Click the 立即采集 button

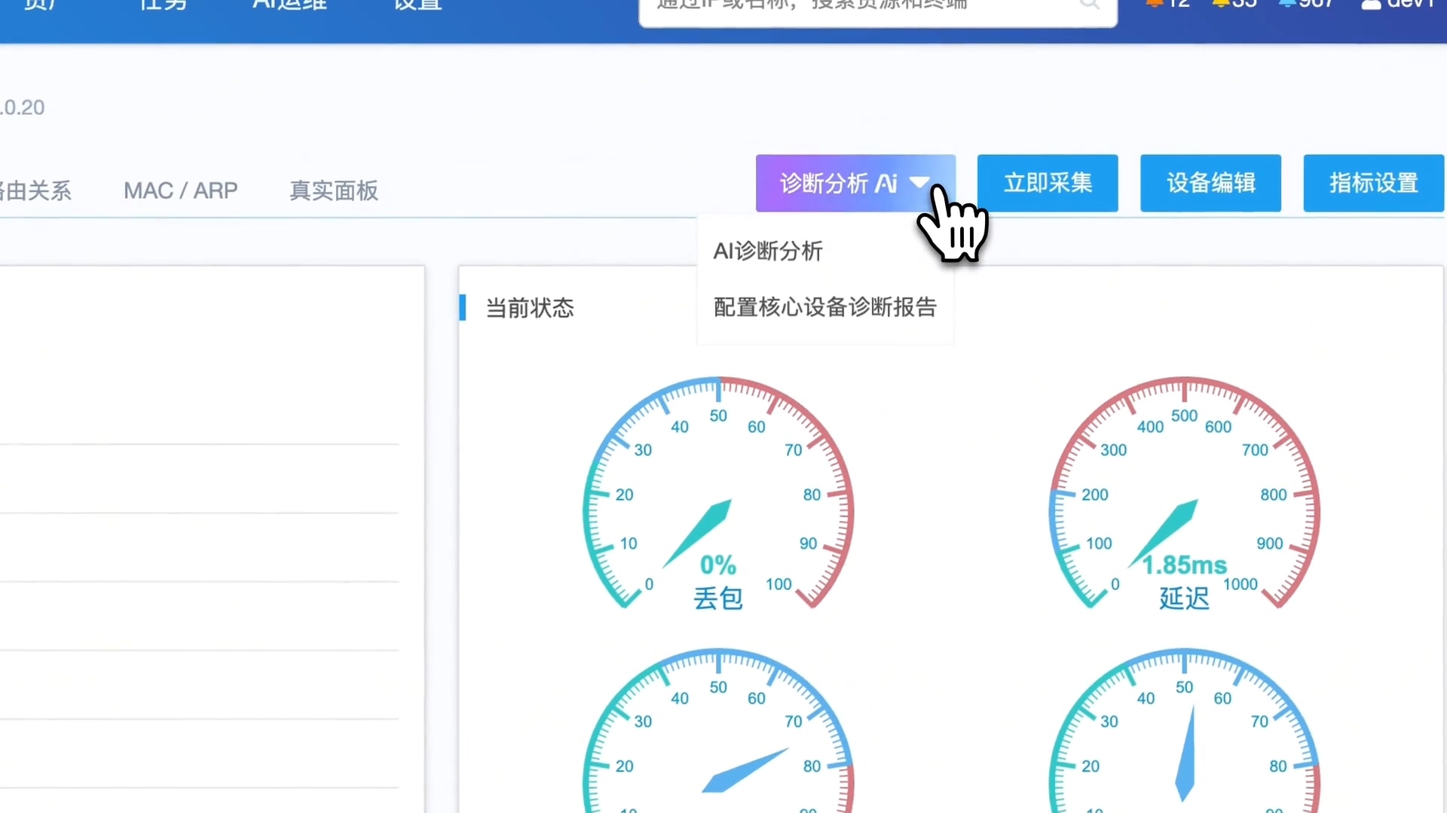[1048, 183]
